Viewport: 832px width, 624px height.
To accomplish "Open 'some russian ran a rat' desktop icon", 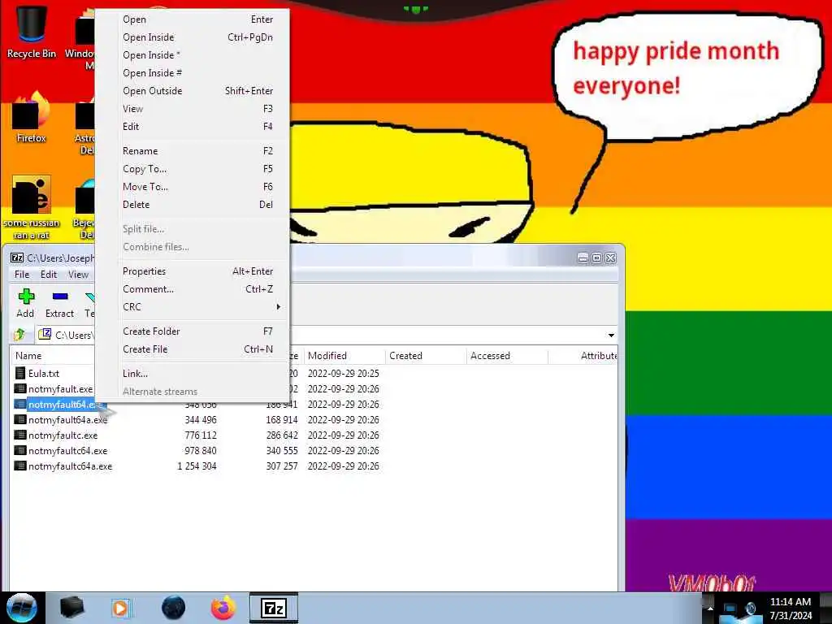I will pyautogui.click(x=32, y=207).
